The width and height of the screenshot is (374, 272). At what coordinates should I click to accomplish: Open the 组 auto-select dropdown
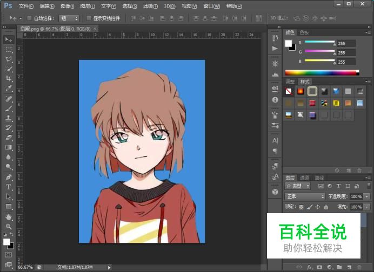69,18
